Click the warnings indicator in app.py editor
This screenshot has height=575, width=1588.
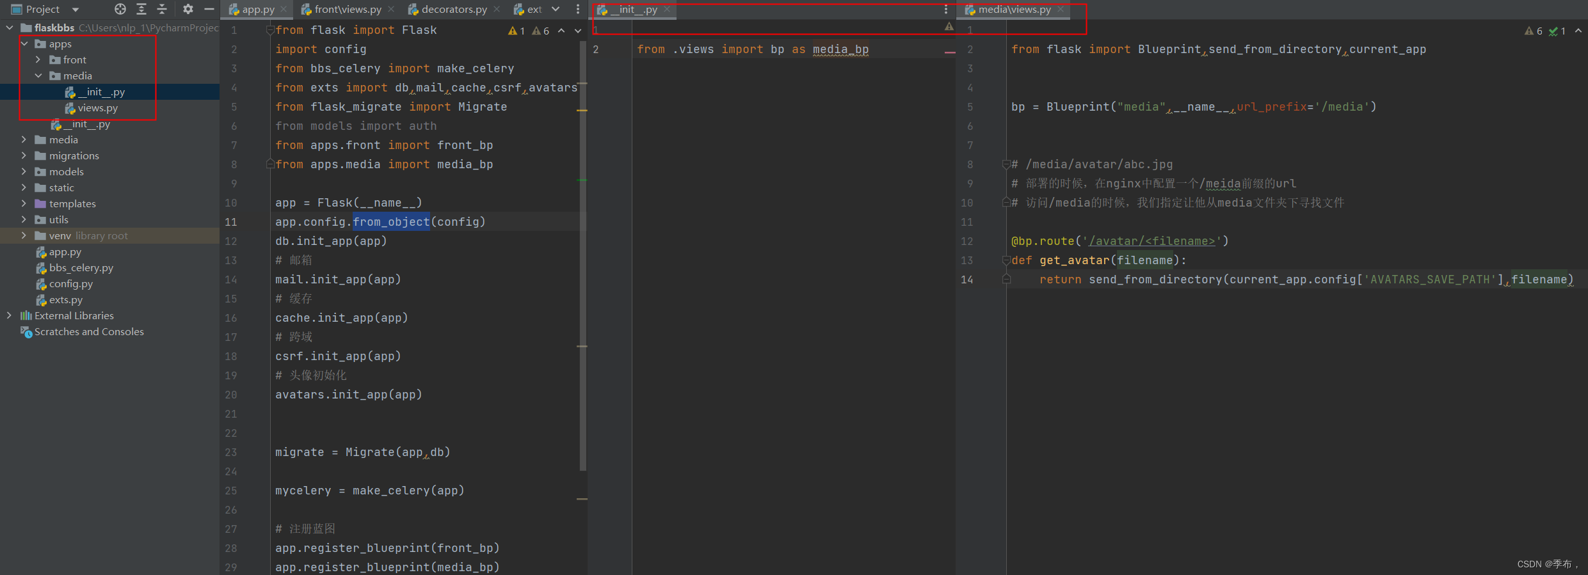coord(517,31)
